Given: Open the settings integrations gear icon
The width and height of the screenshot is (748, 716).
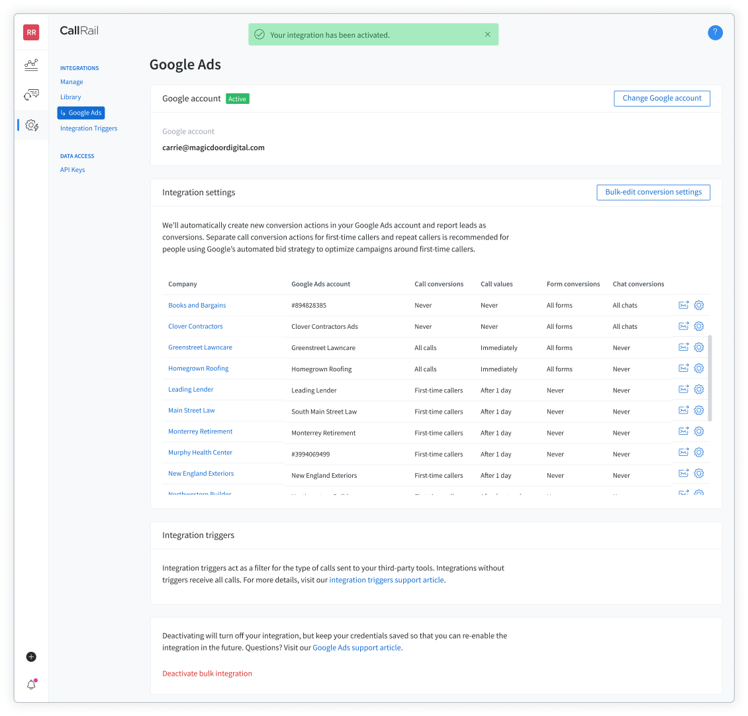Looking at the screenshot, I should (x=32, y=126).
